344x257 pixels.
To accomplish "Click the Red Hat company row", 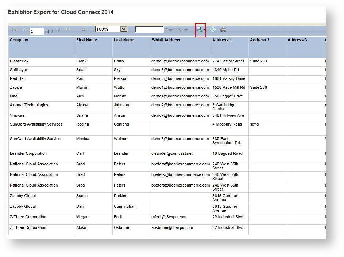I will coord(18,78).
